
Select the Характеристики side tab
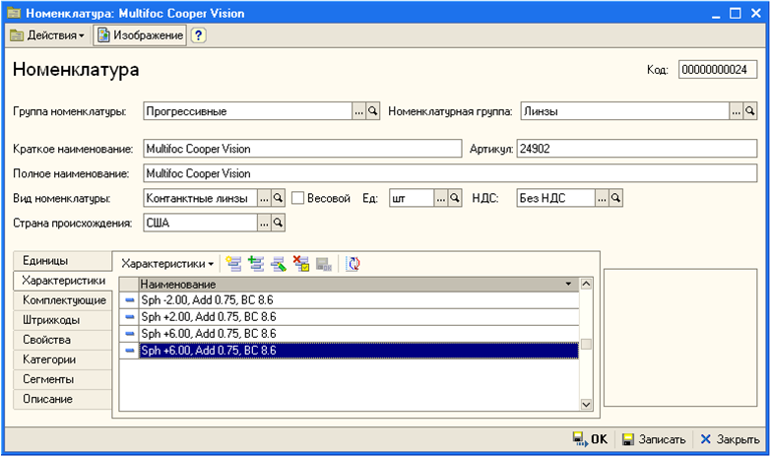pyautogui.click(x=64, y=281)
